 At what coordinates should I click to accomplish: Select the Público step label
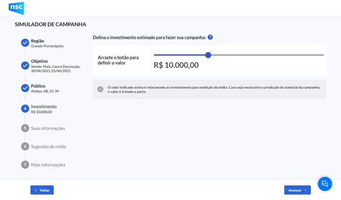tap(38, 86)
